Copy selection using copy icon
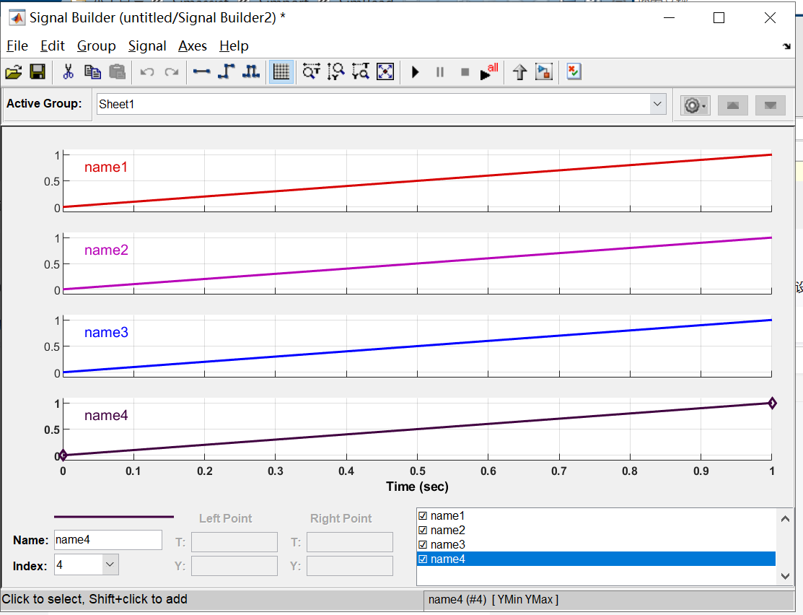 point(92,71)
